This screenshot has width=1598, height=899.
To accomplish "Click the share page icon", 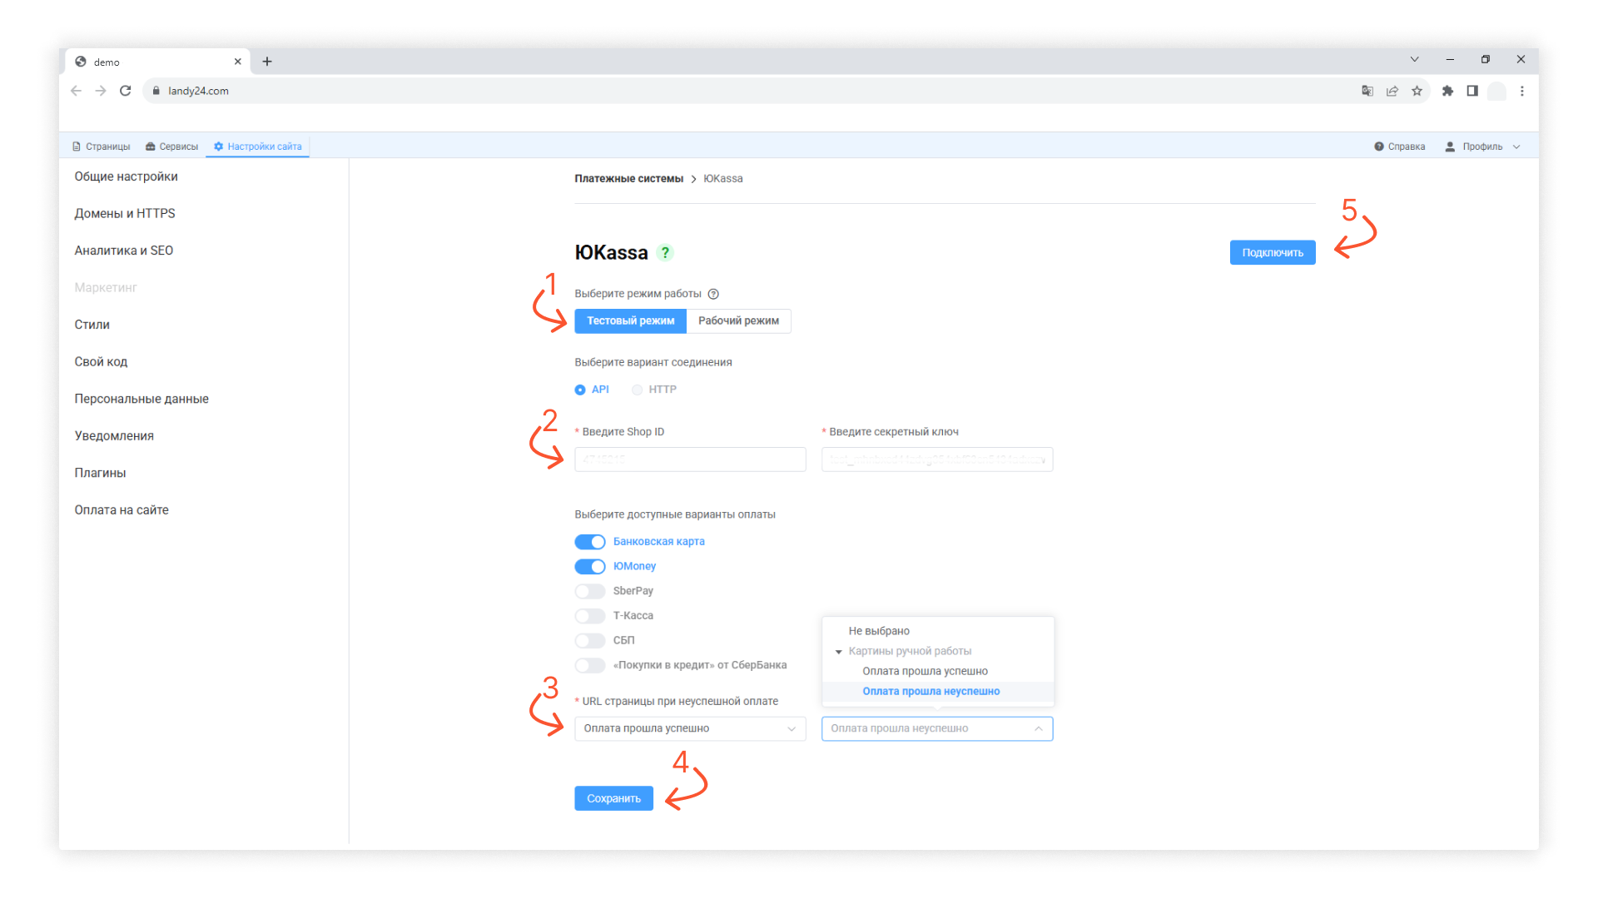I will tap(1392, 91).
